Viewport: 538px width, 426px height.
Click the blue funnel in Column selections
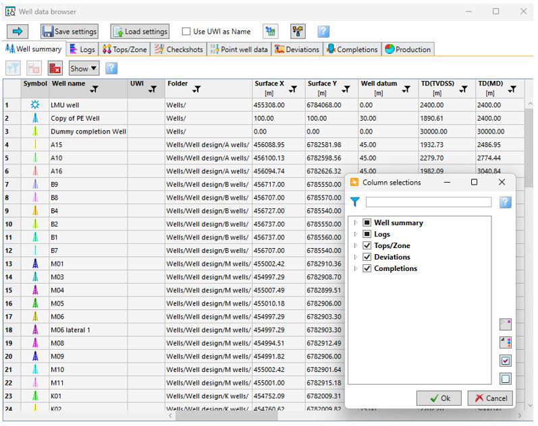(355, 202)
